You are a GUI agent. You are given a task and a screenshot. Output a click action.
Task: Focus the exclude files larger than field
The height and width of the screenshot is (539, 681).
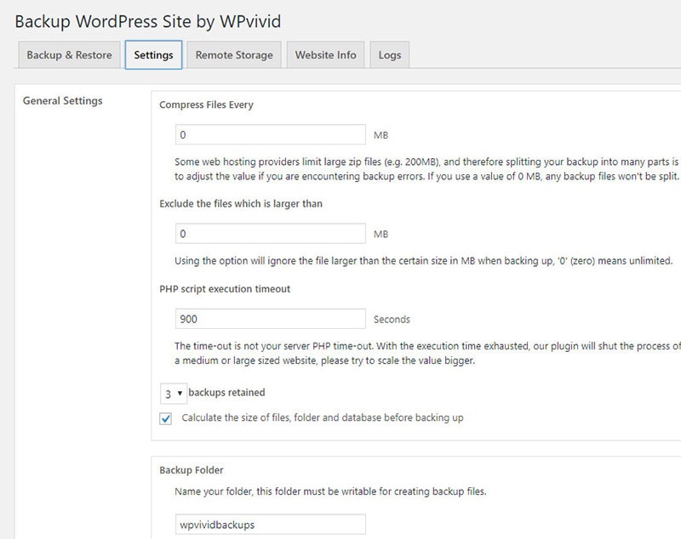pyautogui.click(x=270, y=233)
